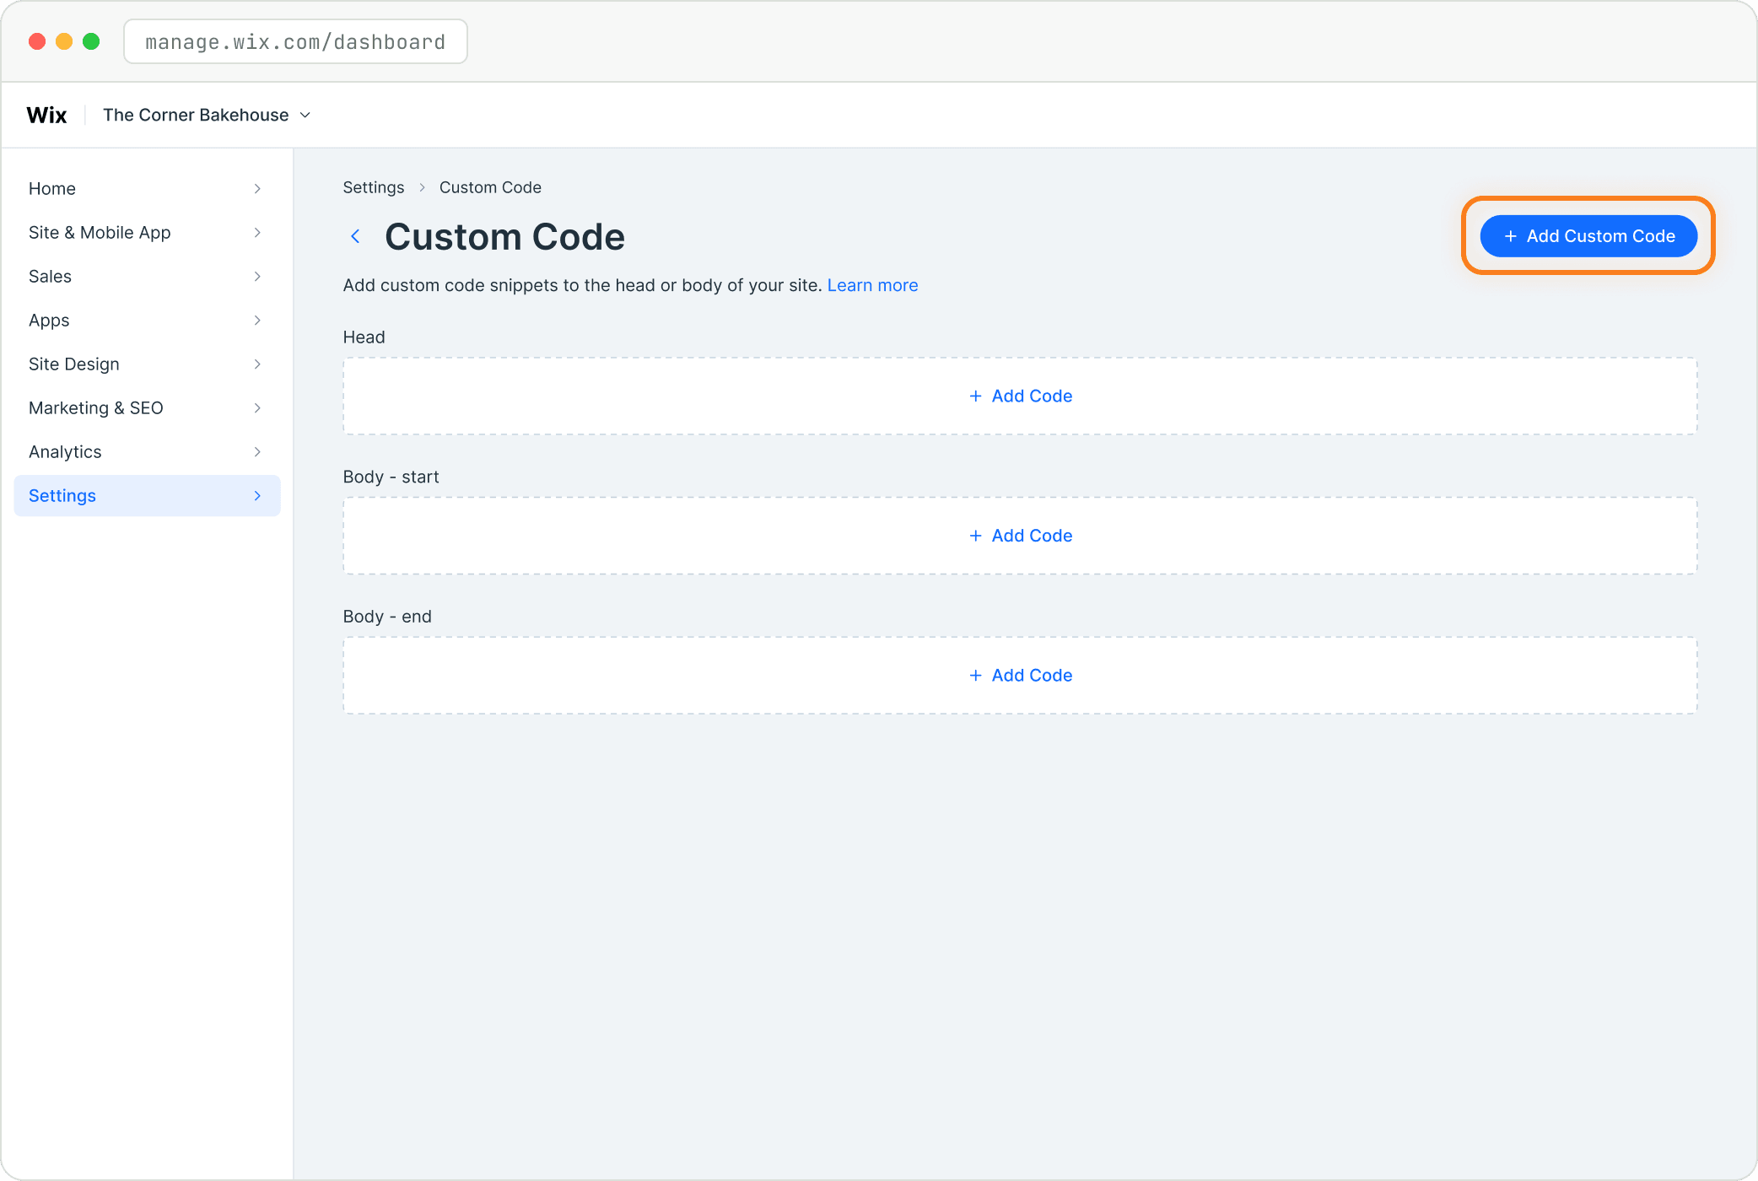Expand the Sales menu chevron

(257, 277)
